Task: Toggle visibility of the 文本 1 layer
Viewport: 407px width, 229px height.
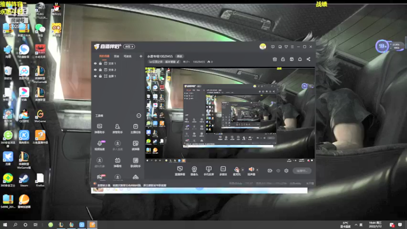Action: point(95,63)
